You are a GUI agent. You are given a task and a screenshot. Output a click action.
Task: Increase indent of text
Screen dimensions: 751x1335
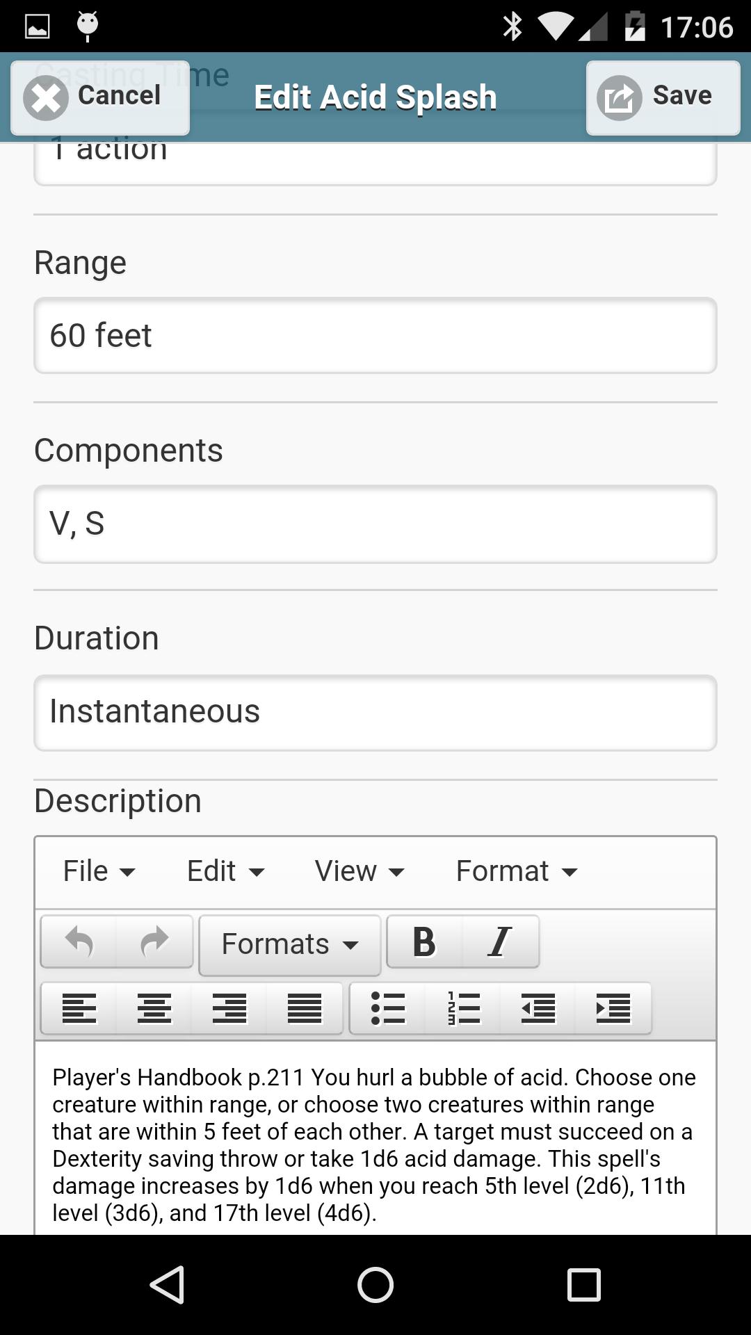click(x=613, y=1008)
